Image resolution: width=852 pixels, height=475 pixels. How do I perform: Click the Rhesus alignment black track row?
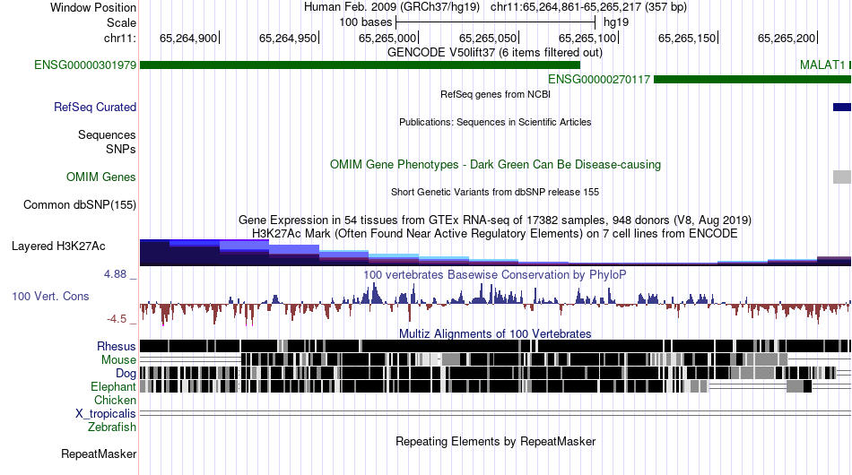click(495, 346)
